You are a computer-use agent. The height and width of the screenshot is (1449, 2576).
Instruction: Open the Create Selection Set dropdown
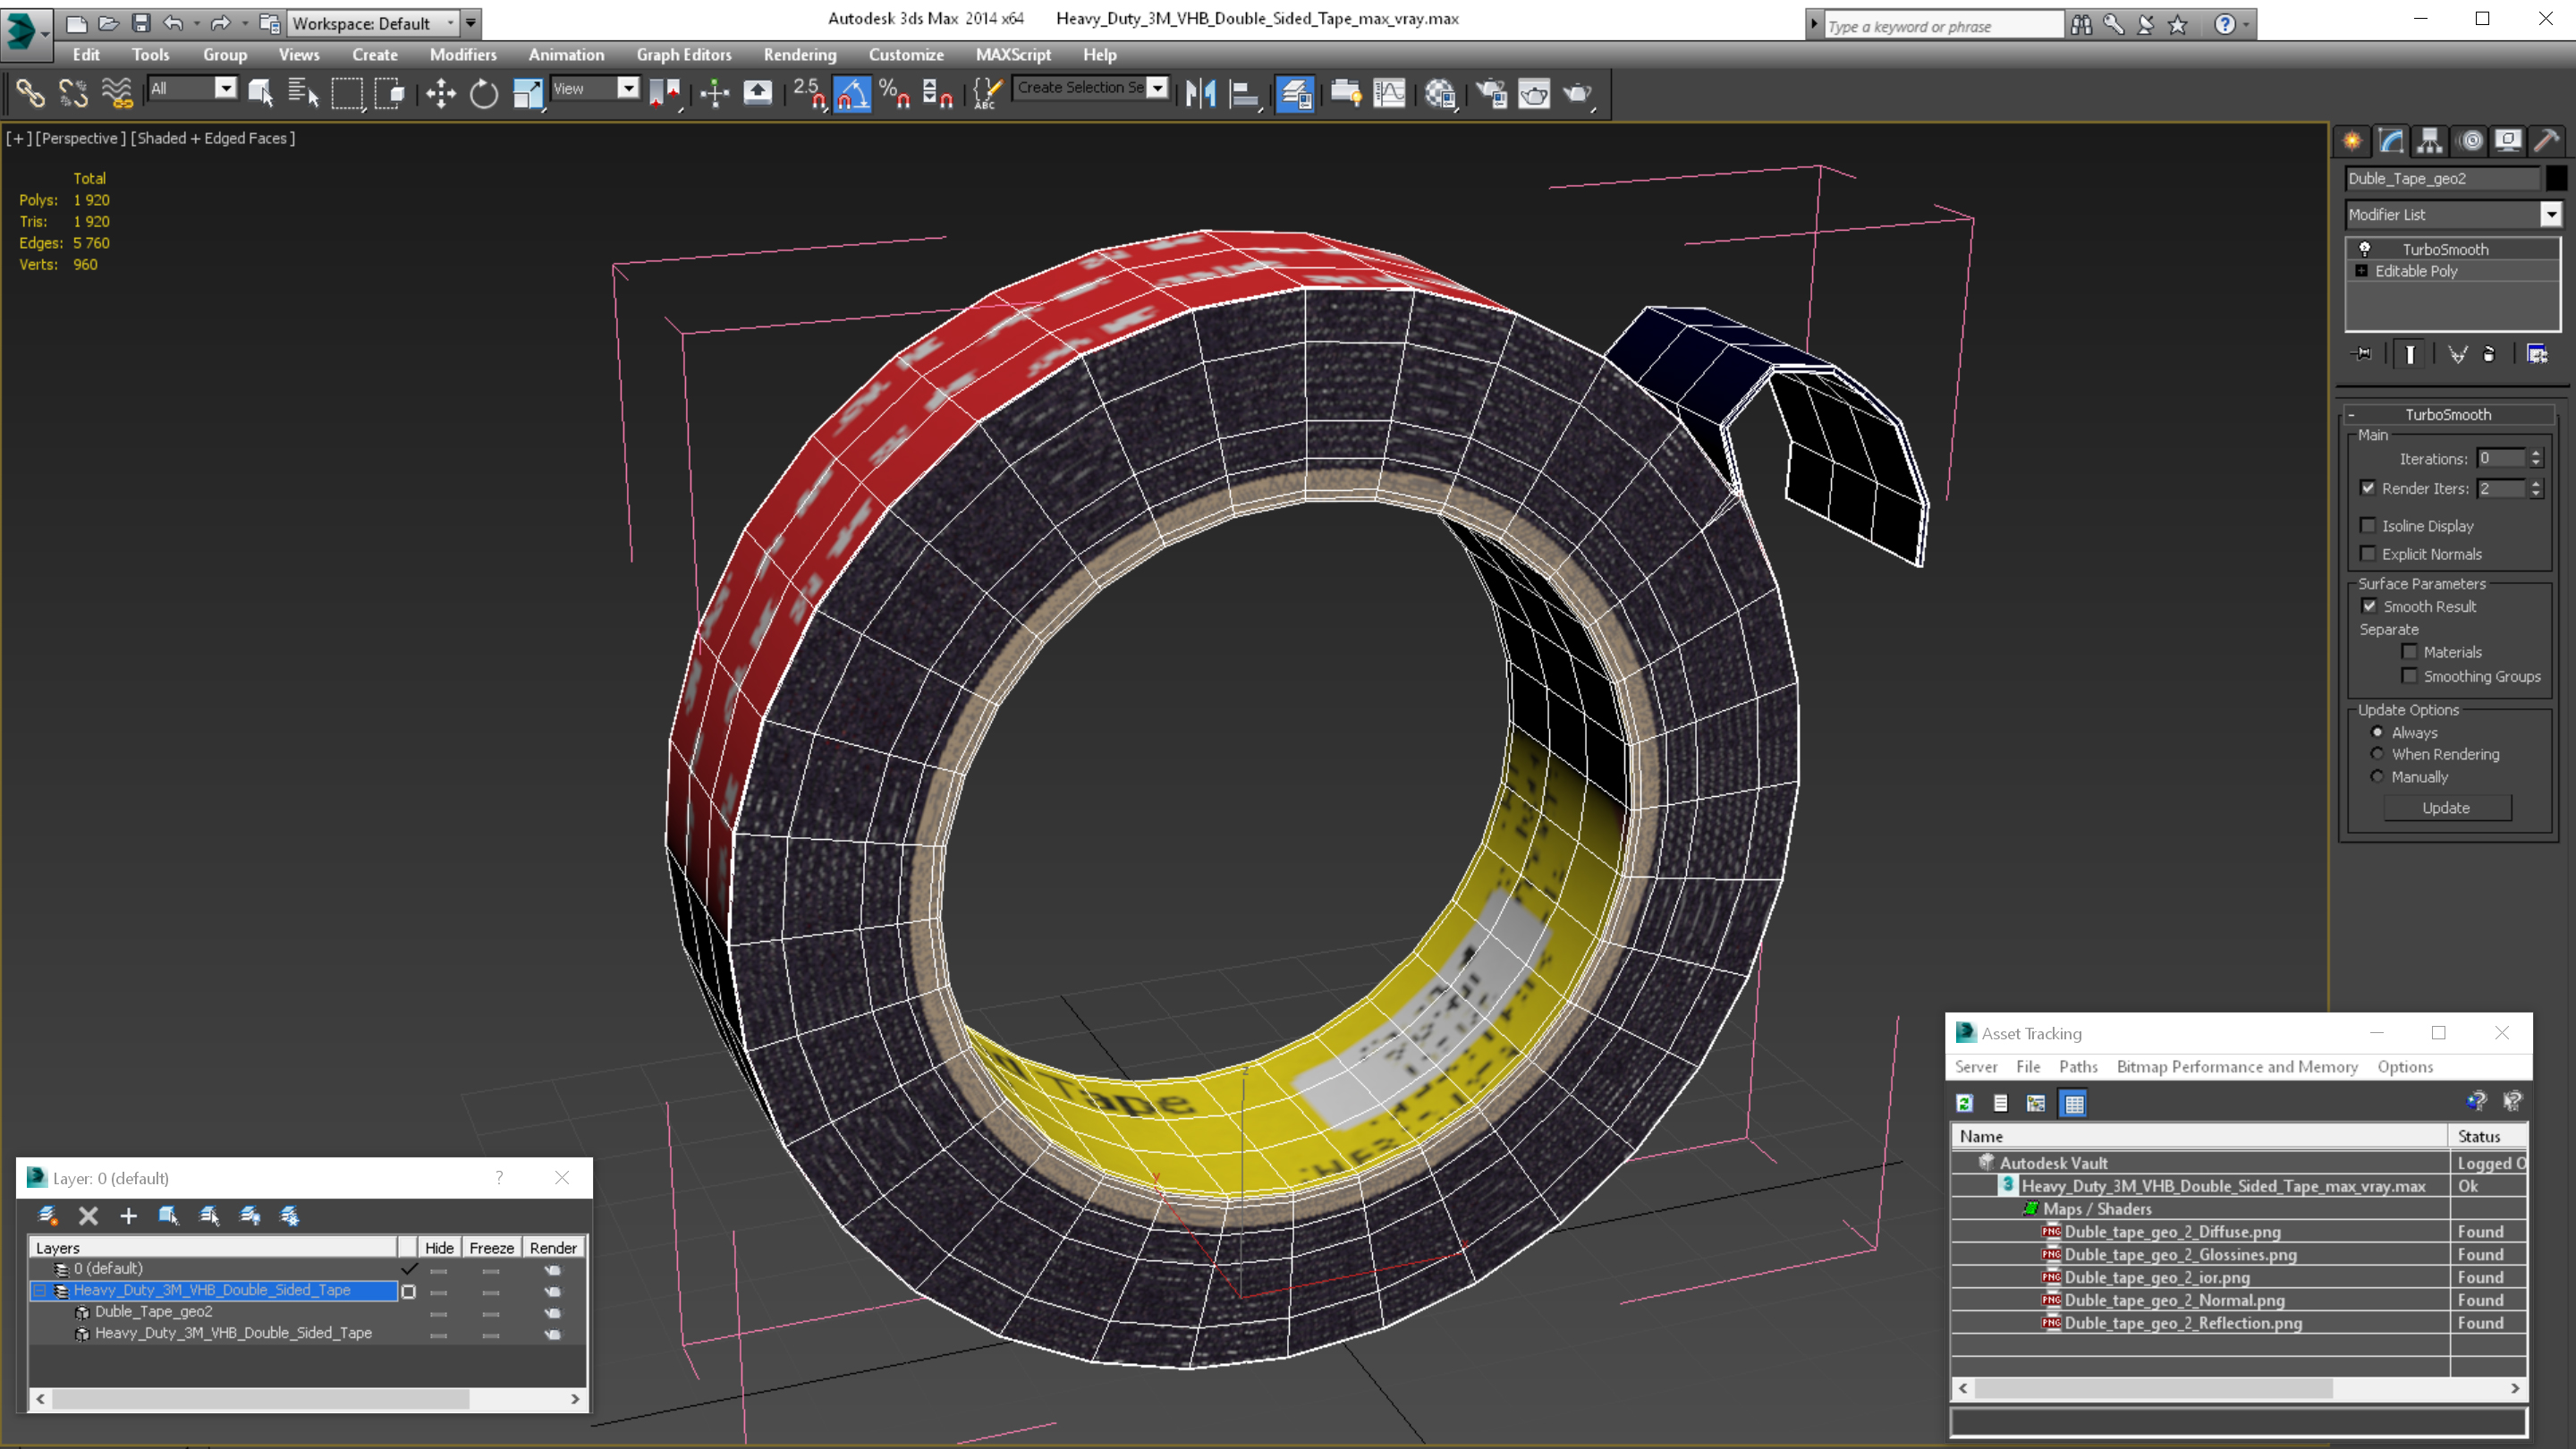point(1157,88)
